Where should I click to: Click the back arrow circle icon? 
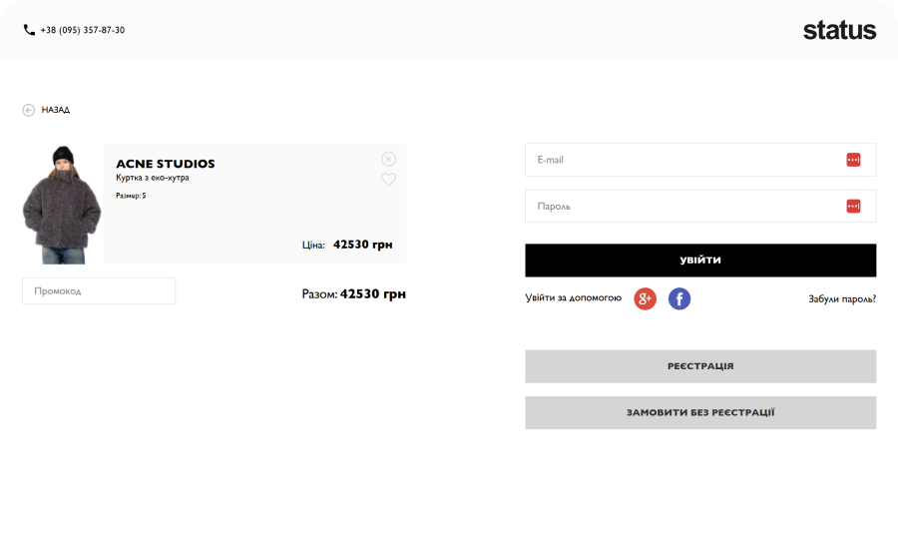(x=29, y=110)
